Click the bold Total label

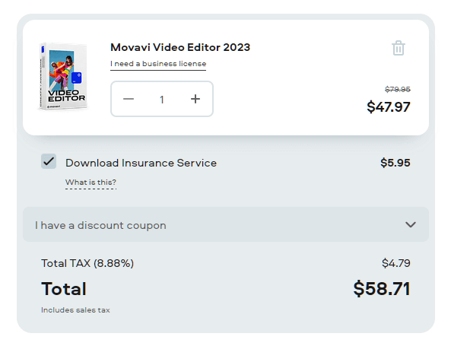[64, 289]
